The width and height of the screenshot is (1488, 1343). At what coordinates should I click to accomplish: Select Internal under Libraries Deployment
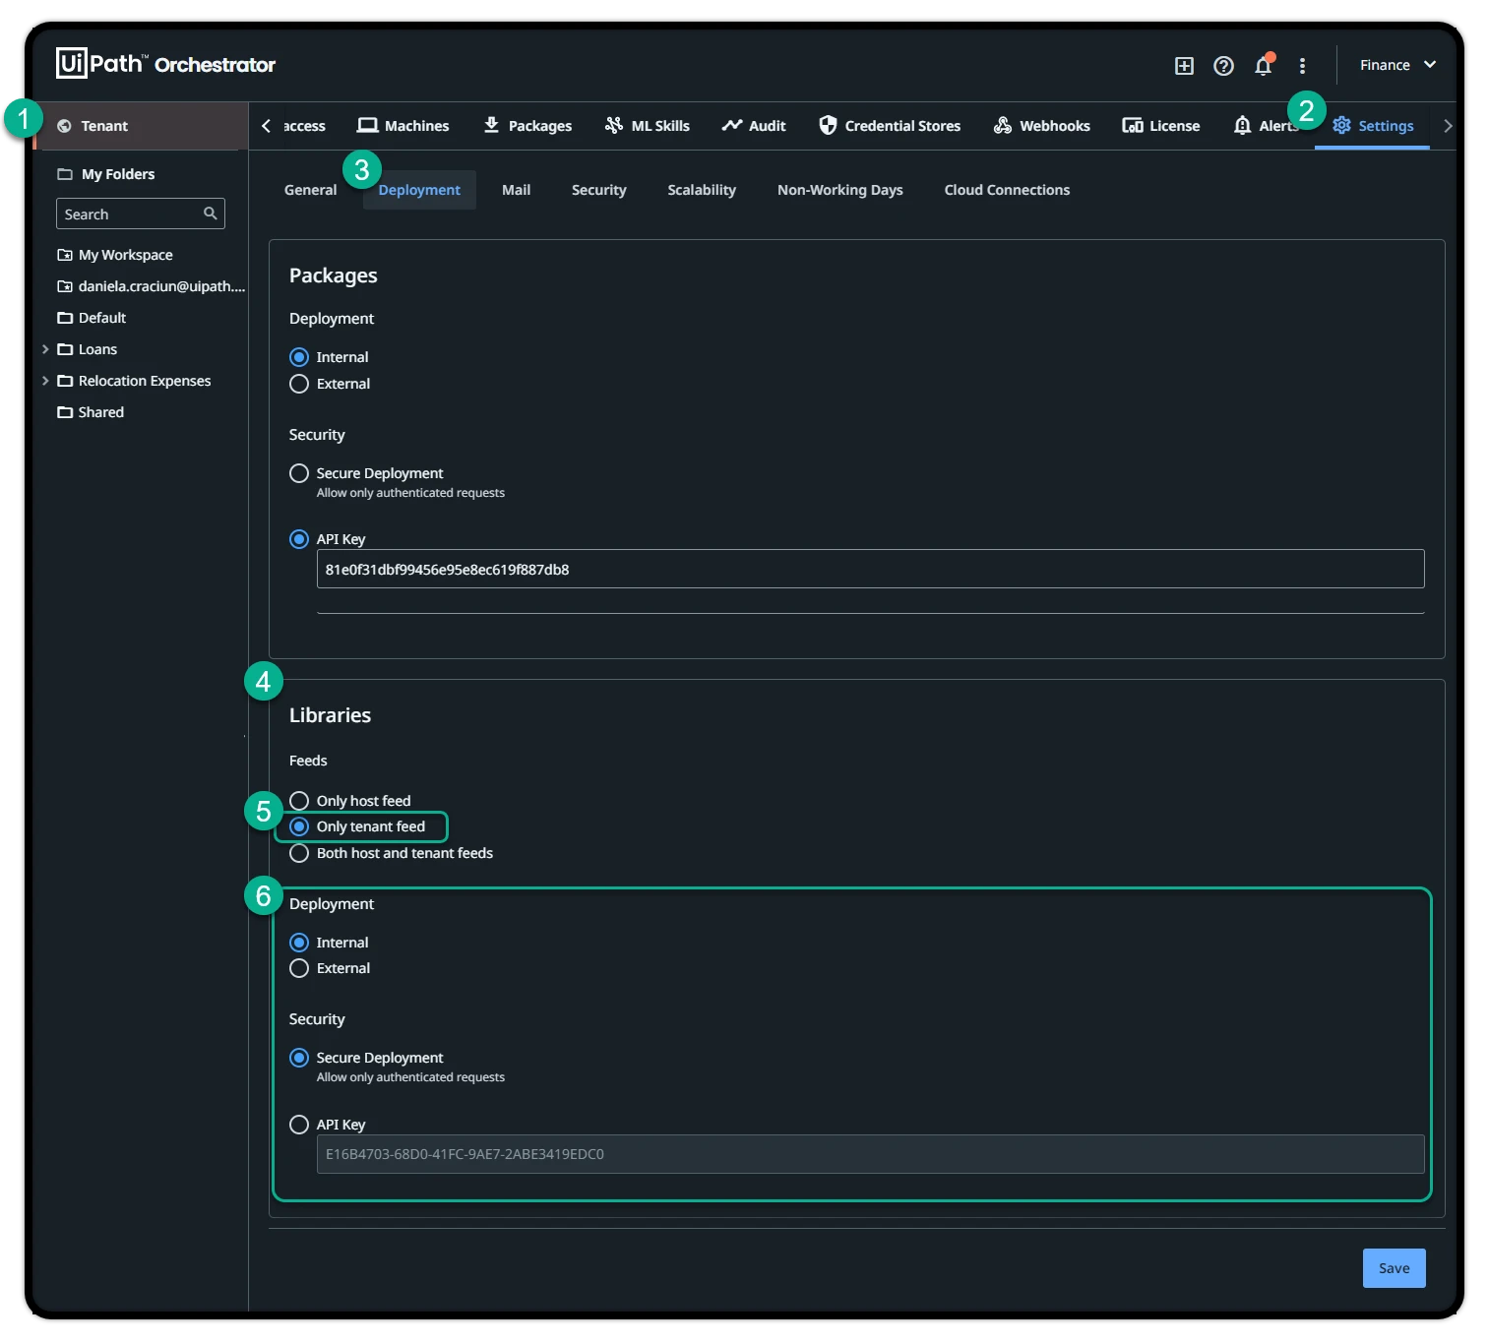(x=299, y=943)
